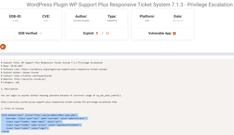Click the Software Link wordpress.org URL

pos(64,69)
